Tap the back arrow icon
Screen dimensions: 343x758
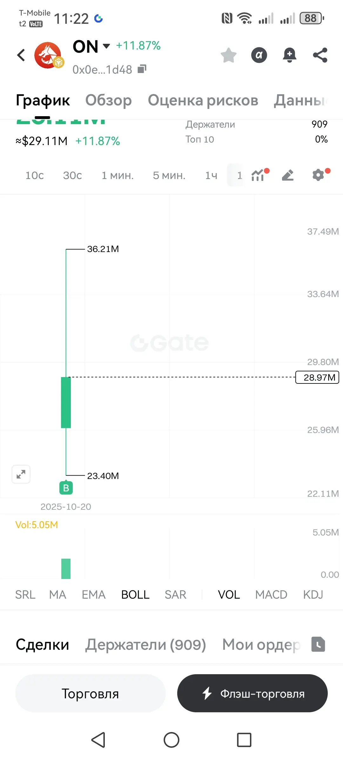pos(21,55)
